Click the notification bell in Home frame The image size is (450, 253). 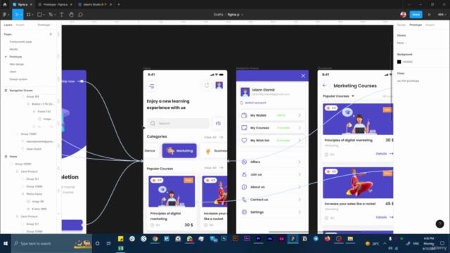[x=207, y=85]
